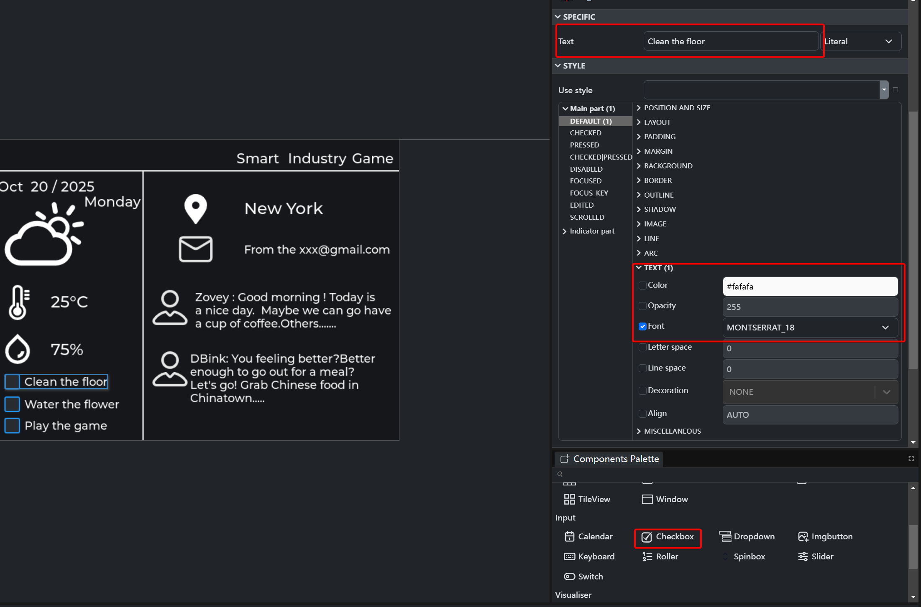921x607 pixels.
Task: Pick the Calendar component icon
Action: pos(569,536)
